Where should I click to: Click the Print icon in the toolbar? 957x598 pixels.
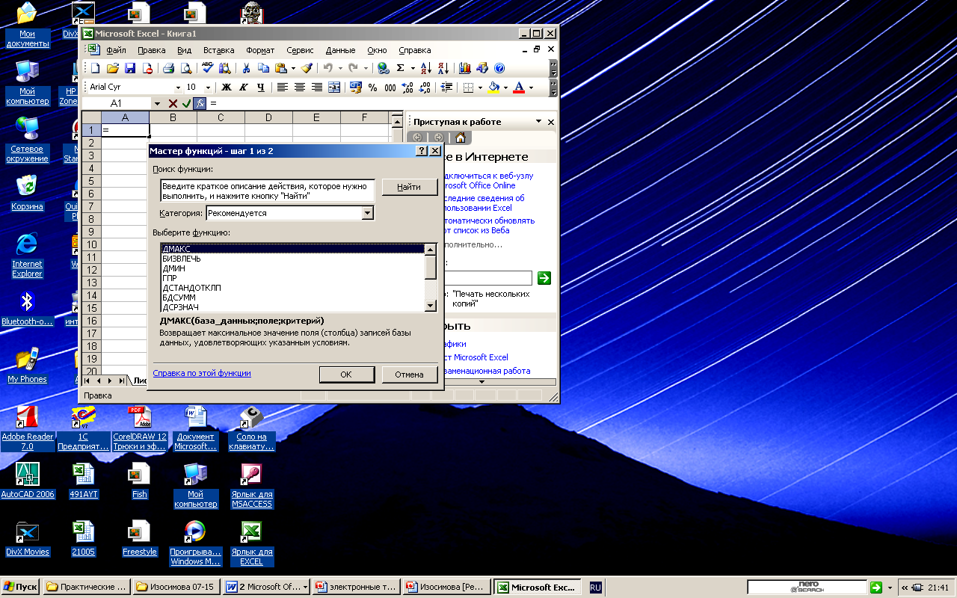169,68
